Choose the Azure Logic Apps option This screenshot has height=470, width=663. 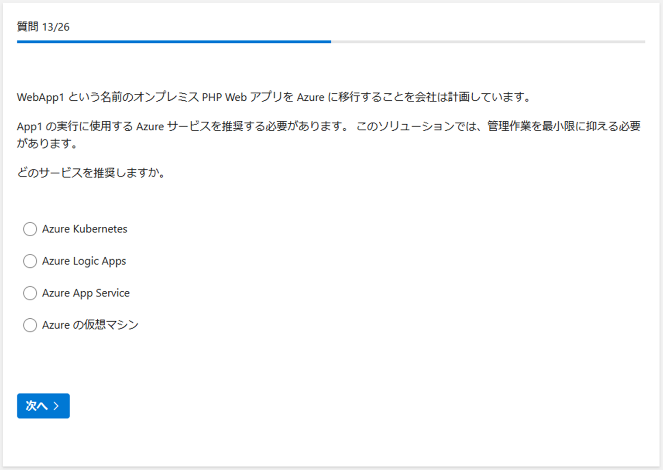pos(30,261)
